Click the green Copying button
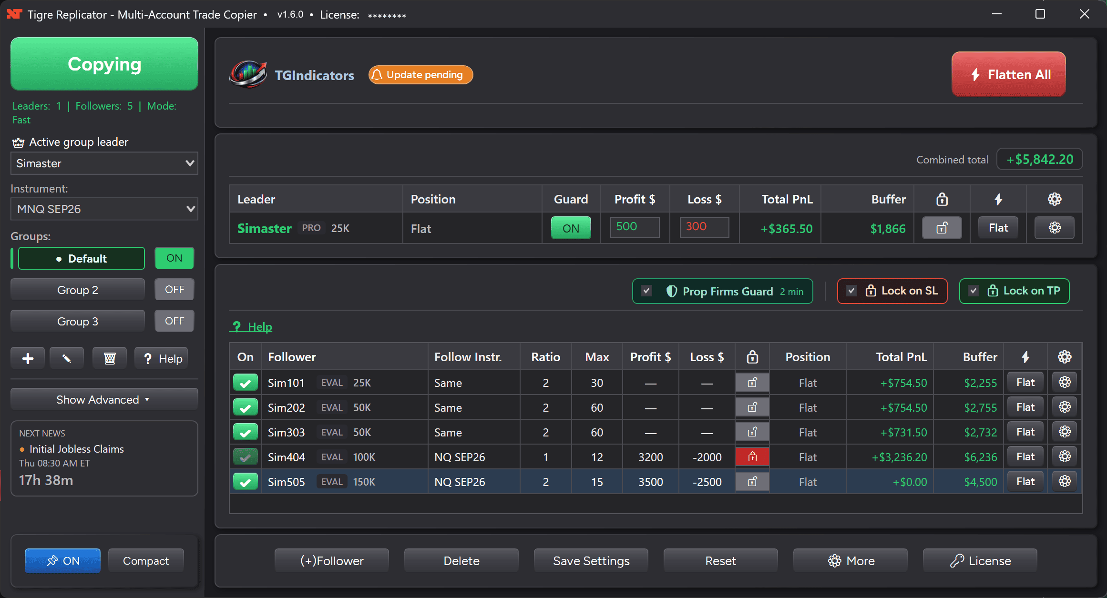The image size is (1107, 598). (104, 64)
